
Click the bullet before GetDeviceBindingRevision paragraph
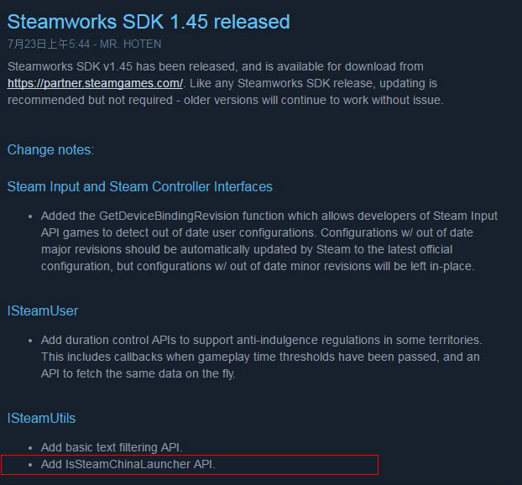pyautogui.click(x=30, y=216)
